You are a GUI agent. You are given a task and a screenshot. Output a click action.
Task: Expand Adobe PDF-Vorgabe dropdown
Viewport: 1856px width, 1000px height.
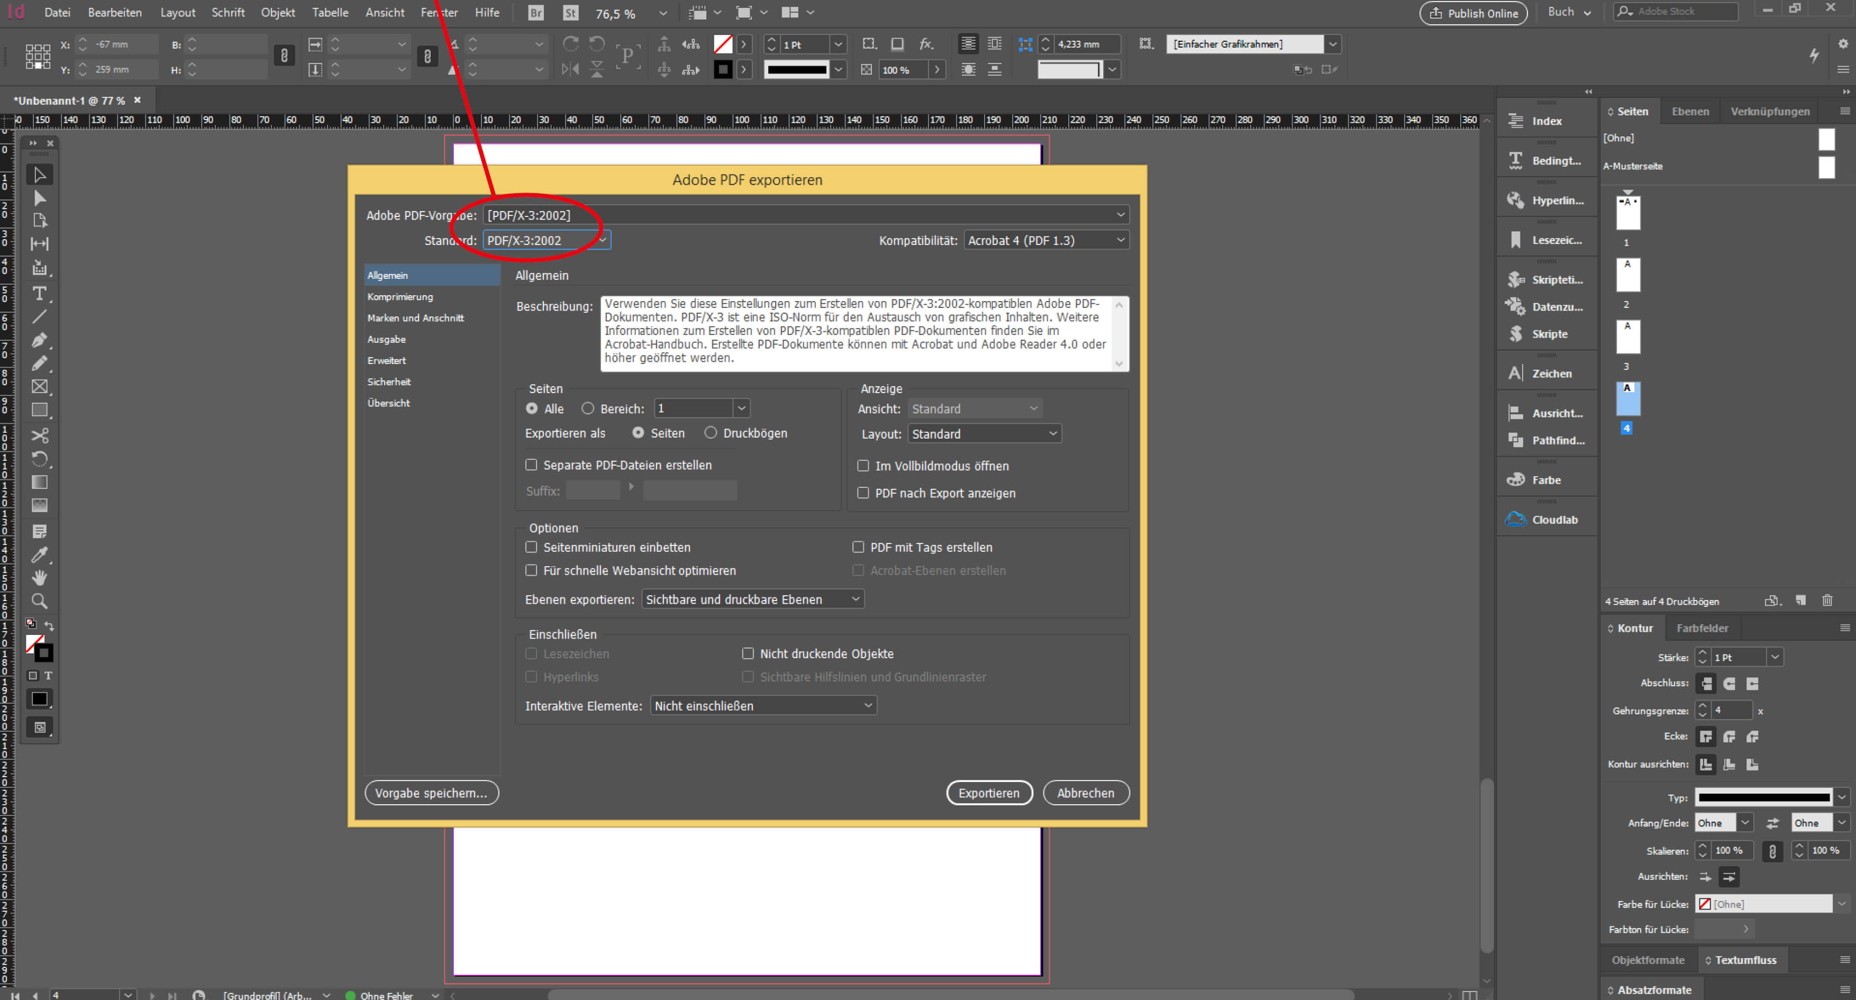click(1119, 214)
